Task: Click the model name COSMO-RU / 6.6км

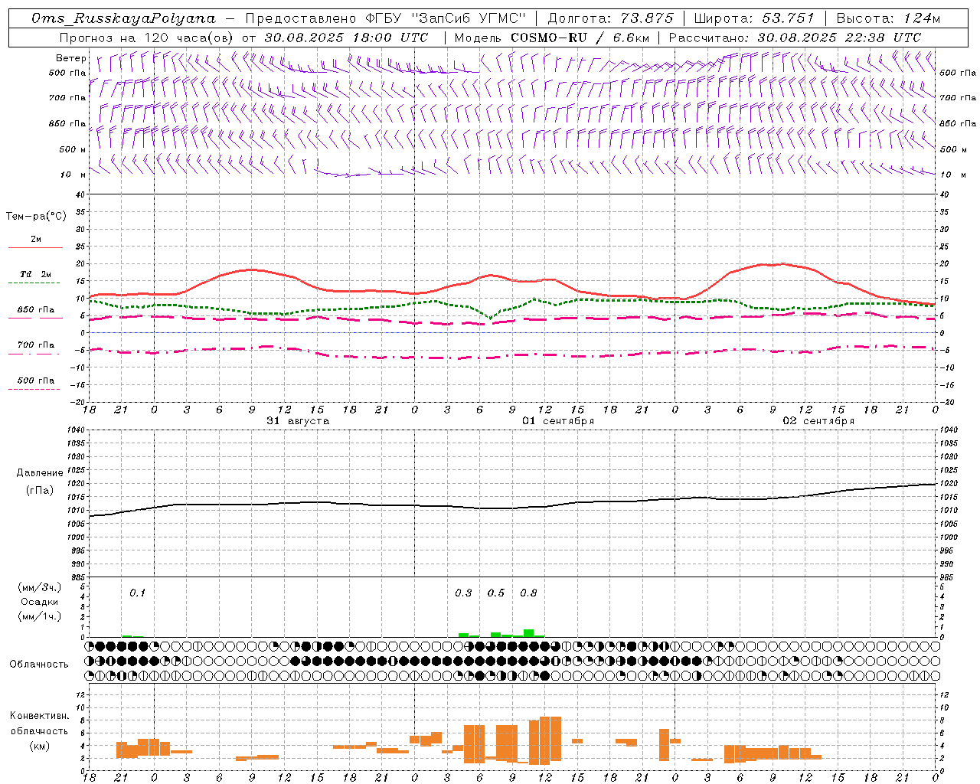Action: (580, 38)
